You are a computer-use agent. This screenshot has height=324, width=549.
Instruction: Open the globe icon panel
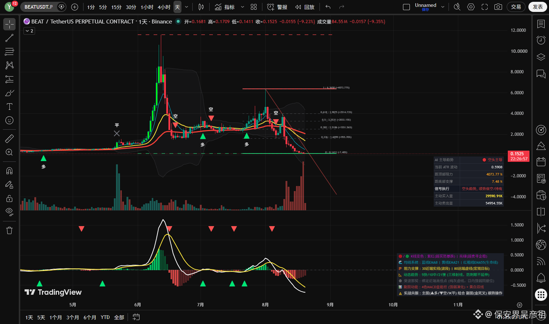click(x=541, y=245)
